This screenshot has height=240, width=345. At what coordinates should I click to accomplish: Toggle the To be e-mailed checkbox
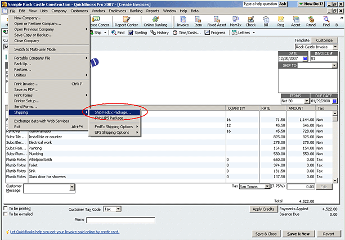[x=6, y=214]
